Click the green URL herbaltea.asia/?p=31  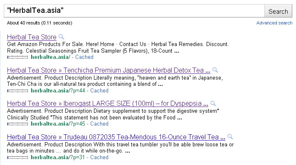point(58,157)
